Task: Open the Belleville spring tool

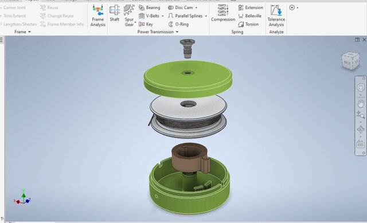Action: click(x=250, y=16)
